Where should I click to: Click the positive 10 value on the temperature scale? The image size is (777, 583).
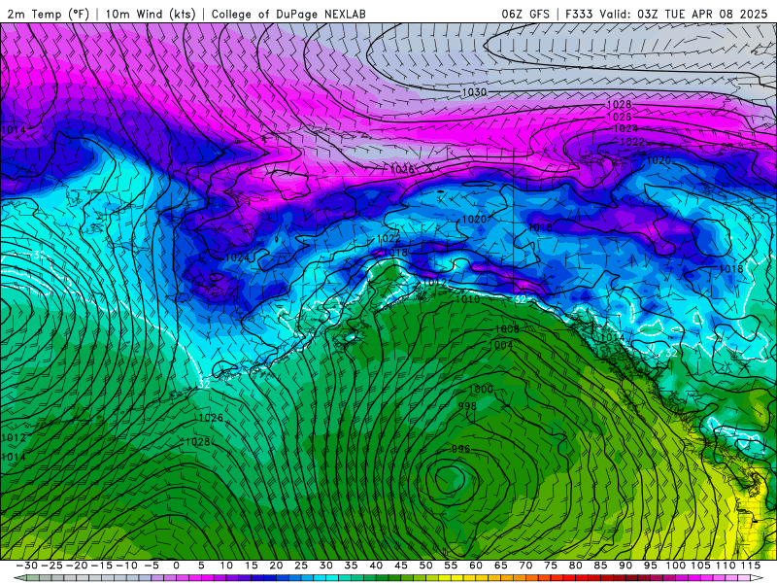tap(226, 566)
